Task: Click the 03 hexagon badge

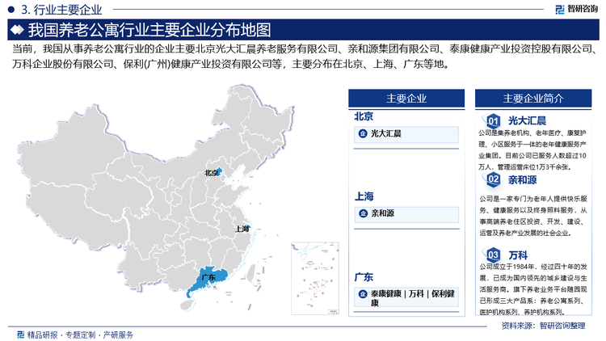Action: click(493, 255)
